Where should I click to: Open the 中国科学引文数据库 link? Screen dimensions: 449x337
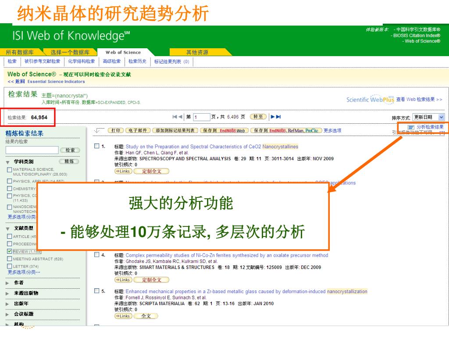point(418,29)
